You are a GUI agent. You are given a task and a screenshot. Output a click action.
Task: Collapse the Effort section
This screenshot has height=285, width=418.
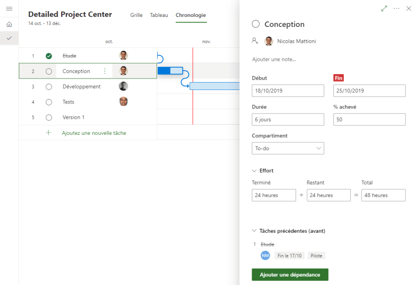point(255,171)
